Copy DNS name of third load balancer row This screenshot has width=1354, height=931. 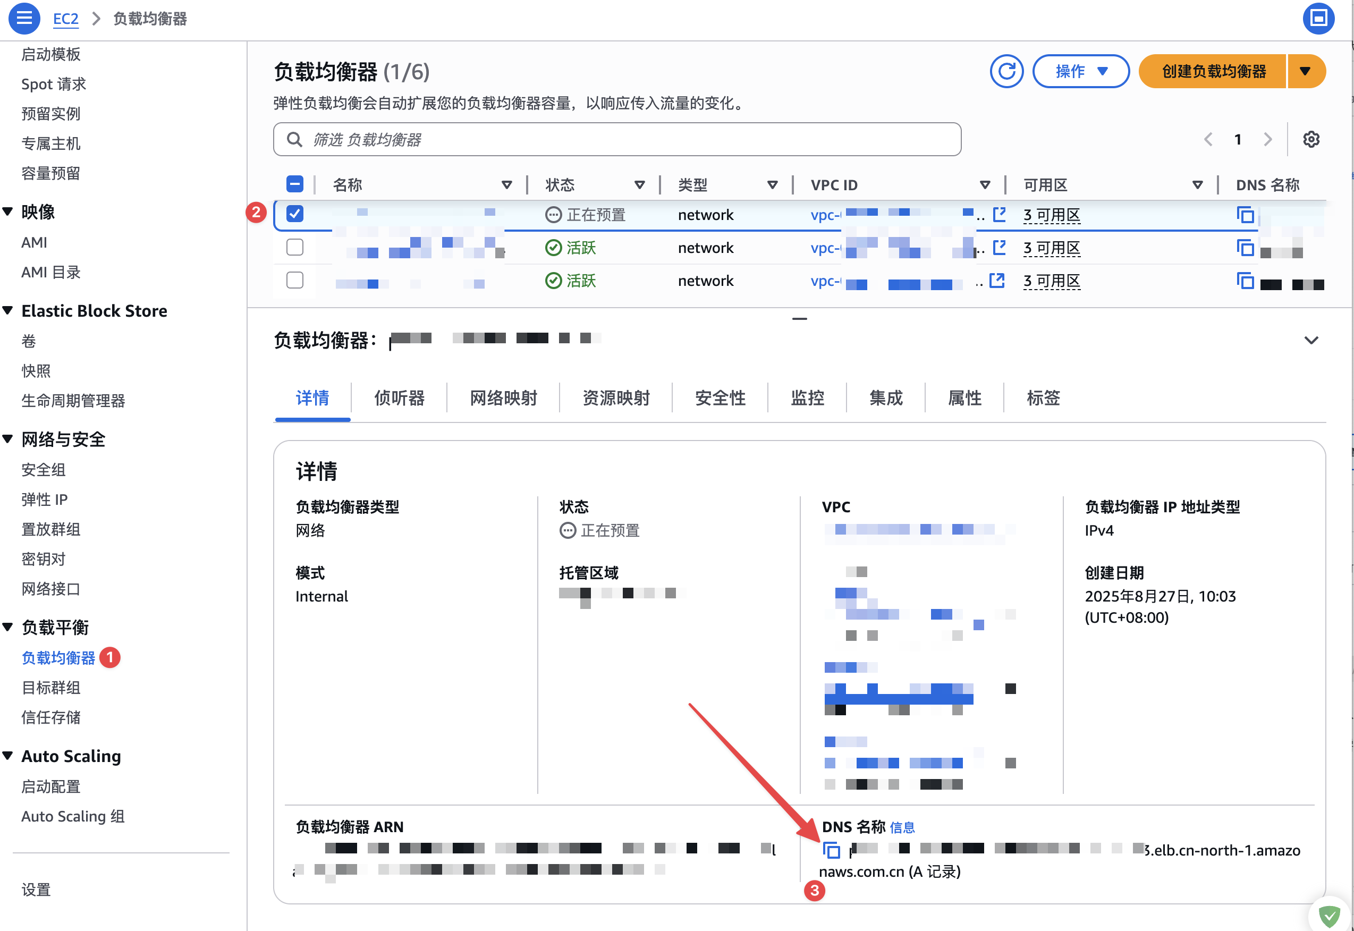(1245, 281)
